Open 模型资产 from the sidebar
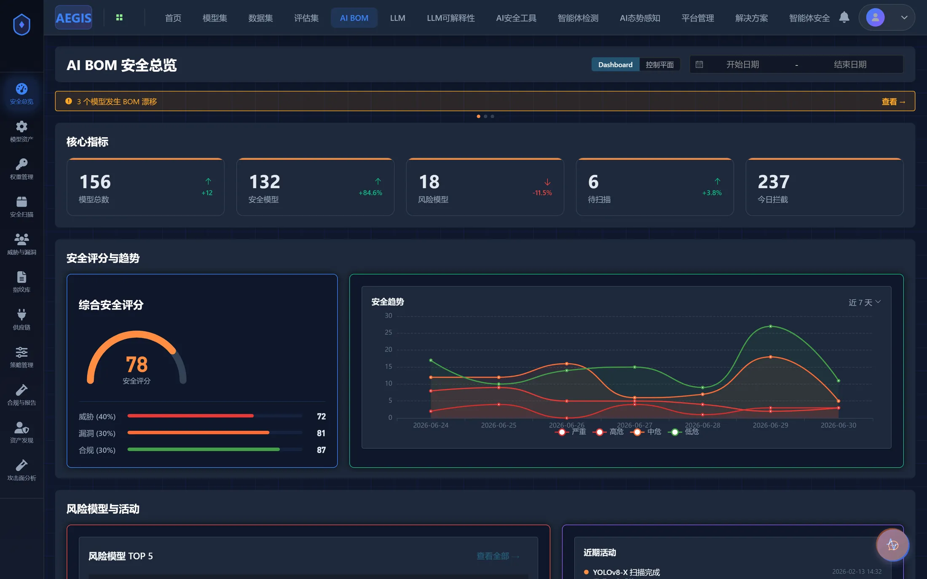Image resolution: width=927 pixels, height=579 pixels. click(21, 131)
